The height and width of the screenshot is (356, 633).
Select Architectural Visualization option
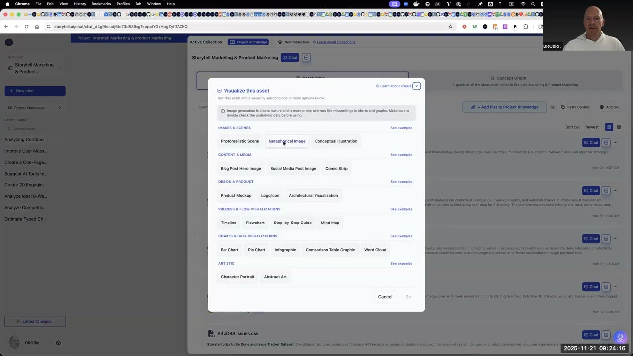point(313,196)
